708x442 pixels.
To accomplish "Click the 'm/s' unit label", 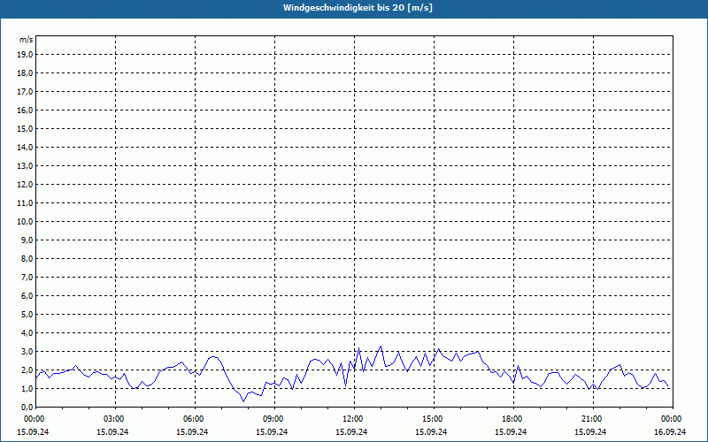I will (x=26, y=40).
